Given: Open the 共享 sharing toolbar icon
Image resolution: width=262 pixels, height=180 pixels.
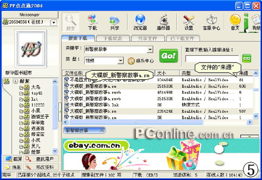Looking at the screenshot, I should coord(114,22).
